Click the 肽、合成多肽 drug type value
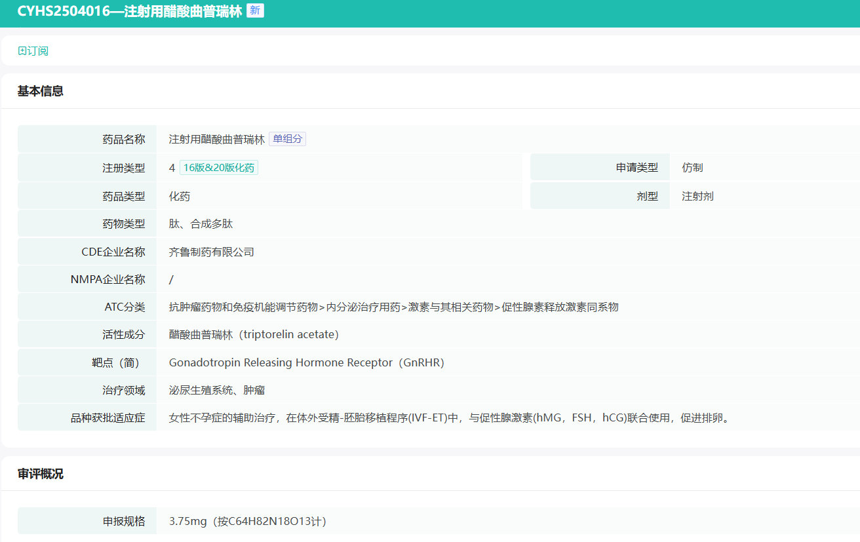 pyautogui.click(x=201, y=224)
